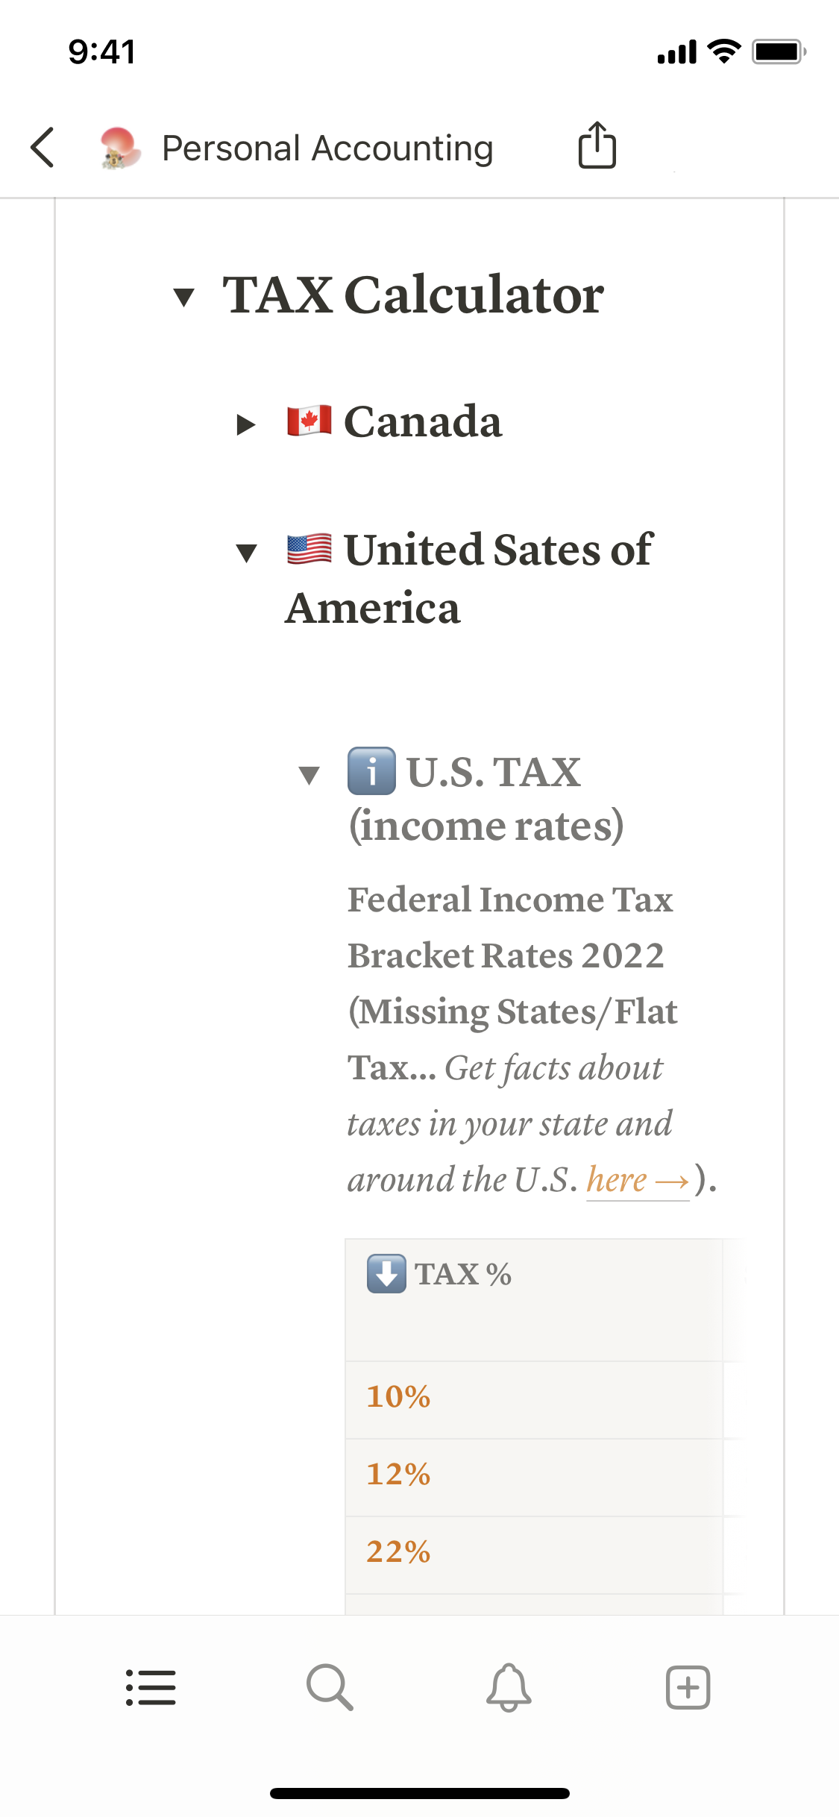Viewport: 839px width, 1817px height.
Task: Collapse the TAX Calculator toggle
Action: pos(183,297)
